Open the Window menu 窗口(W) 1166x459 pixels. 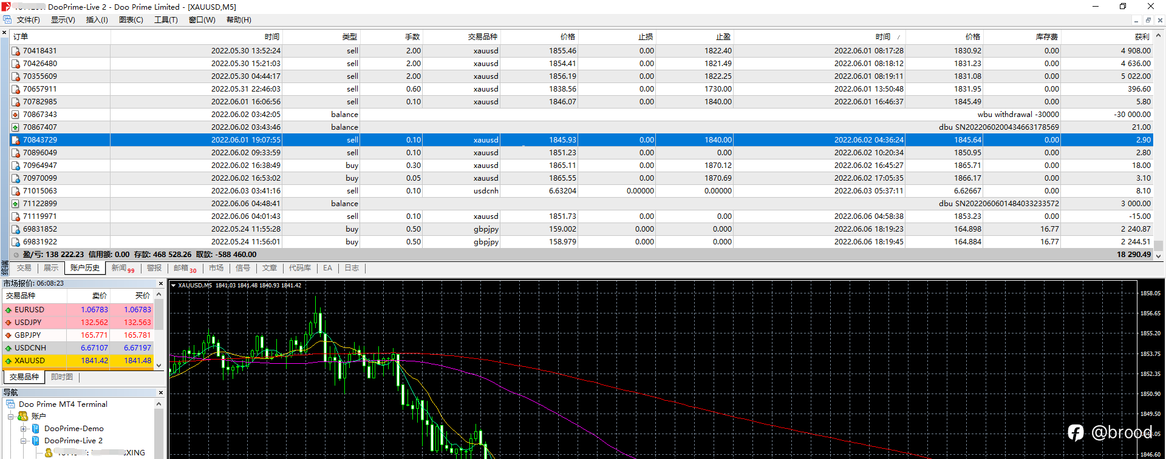tap(202, 20)
